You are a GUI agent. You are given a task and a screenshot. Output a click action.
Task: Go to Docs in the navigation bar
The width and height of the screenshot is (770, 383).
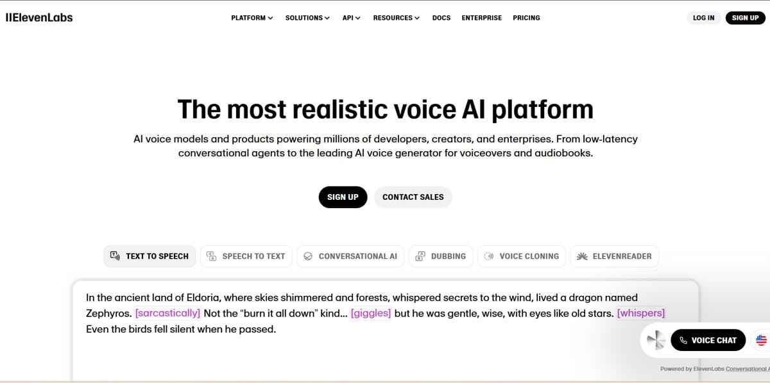pos(441,18)
